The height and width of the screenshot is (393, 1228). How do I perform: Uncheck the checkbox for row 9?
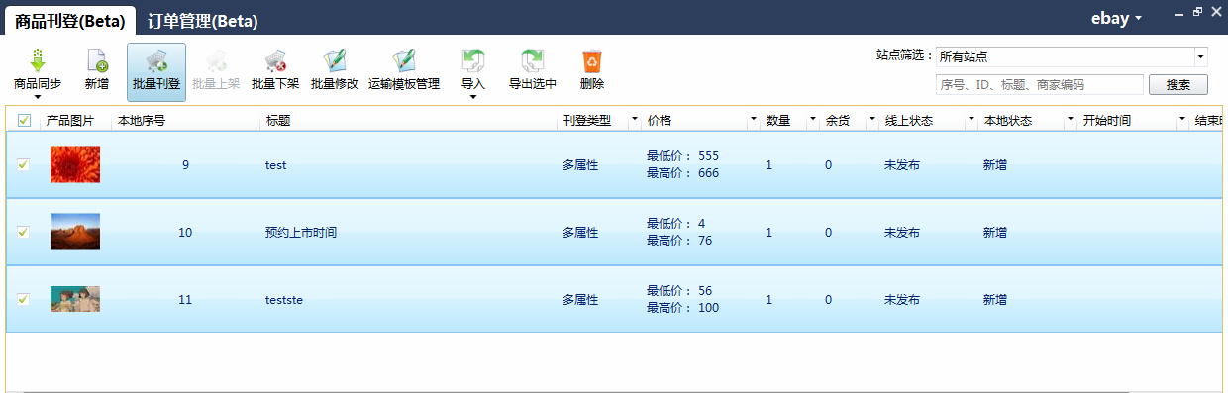pyautogui.click(x=24, y=164)
